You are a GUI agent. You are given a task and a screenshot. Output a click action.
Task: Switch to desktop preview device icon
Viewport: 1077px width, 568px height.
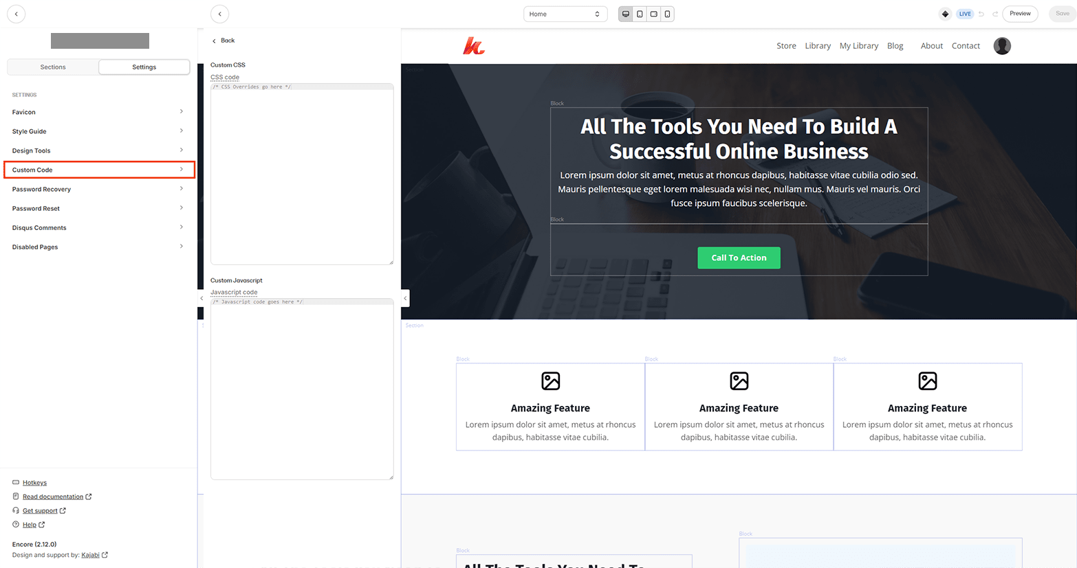[x=626, y=14]
